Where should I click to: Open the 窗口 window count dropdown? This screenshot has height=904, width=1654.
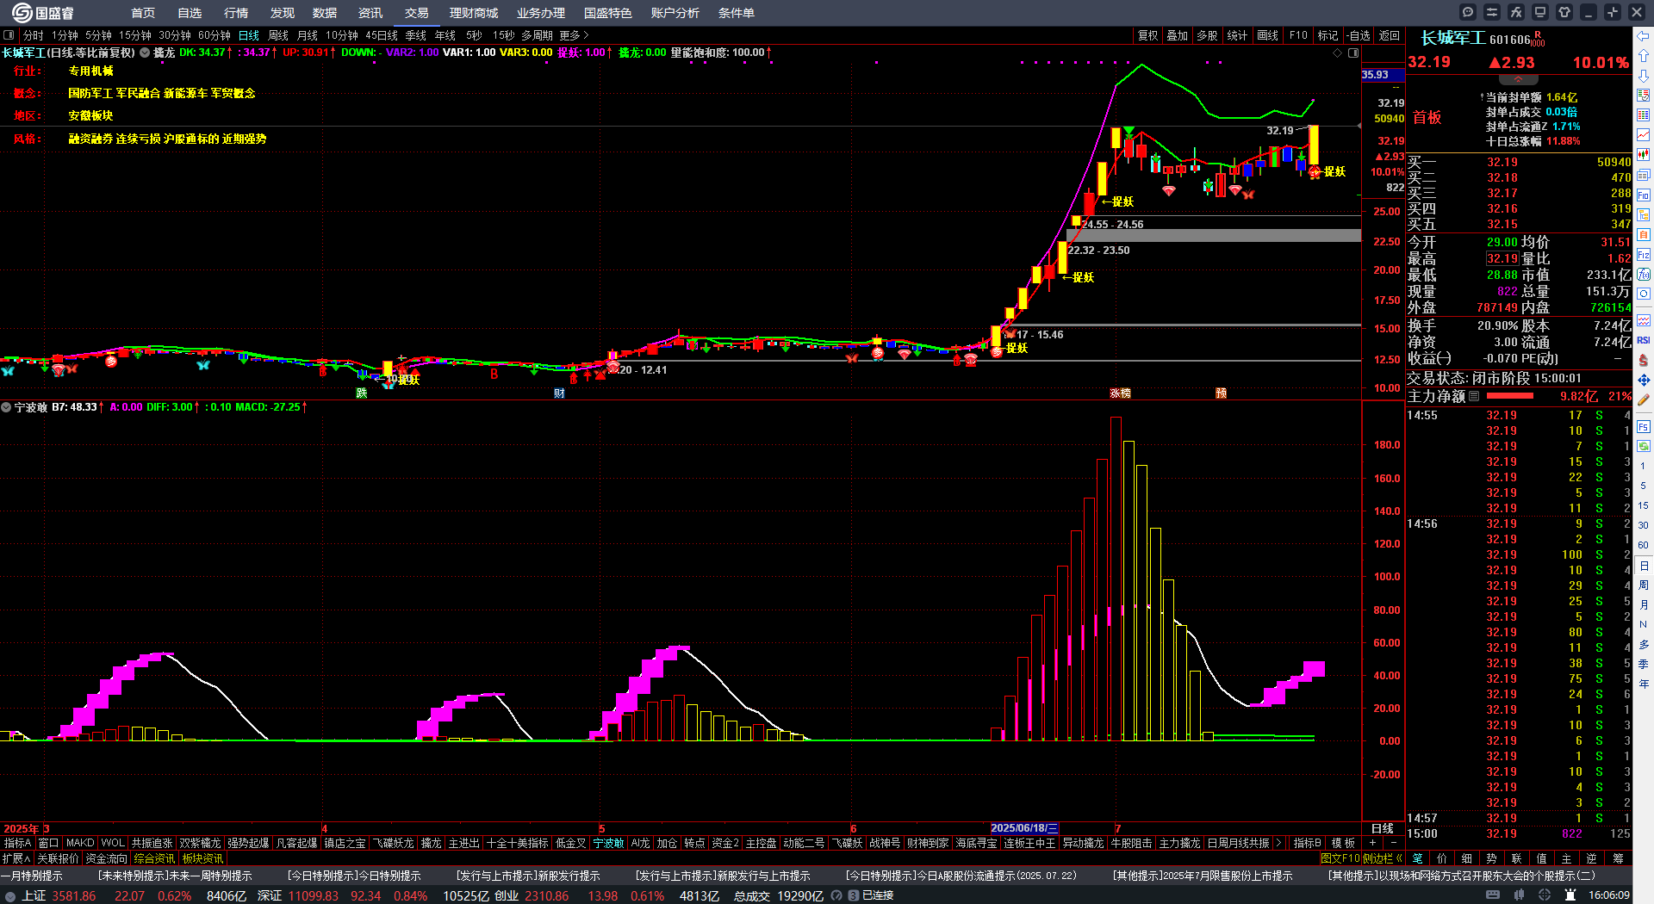(x=48, y=843)
